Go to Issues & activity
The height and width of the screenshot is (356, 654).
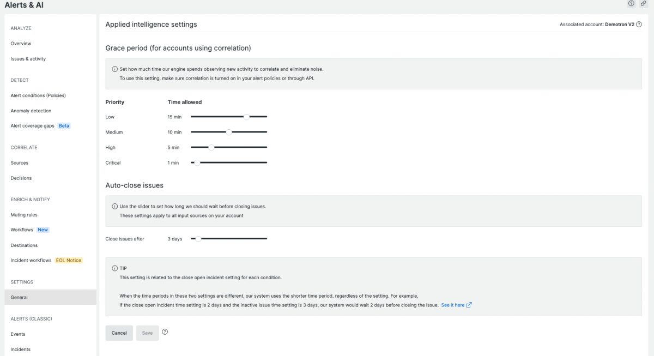28,59
